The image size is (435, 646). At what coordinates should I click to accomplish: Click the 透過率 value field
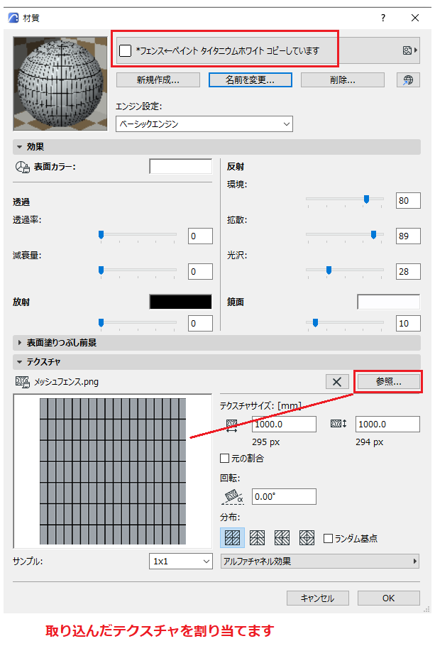[200, 236]
